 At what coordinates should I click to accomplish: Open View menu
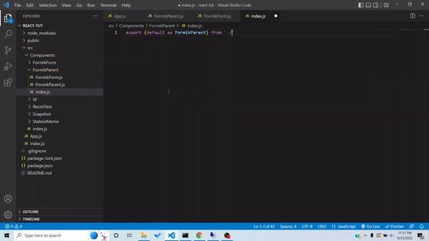tap(66, 5)
